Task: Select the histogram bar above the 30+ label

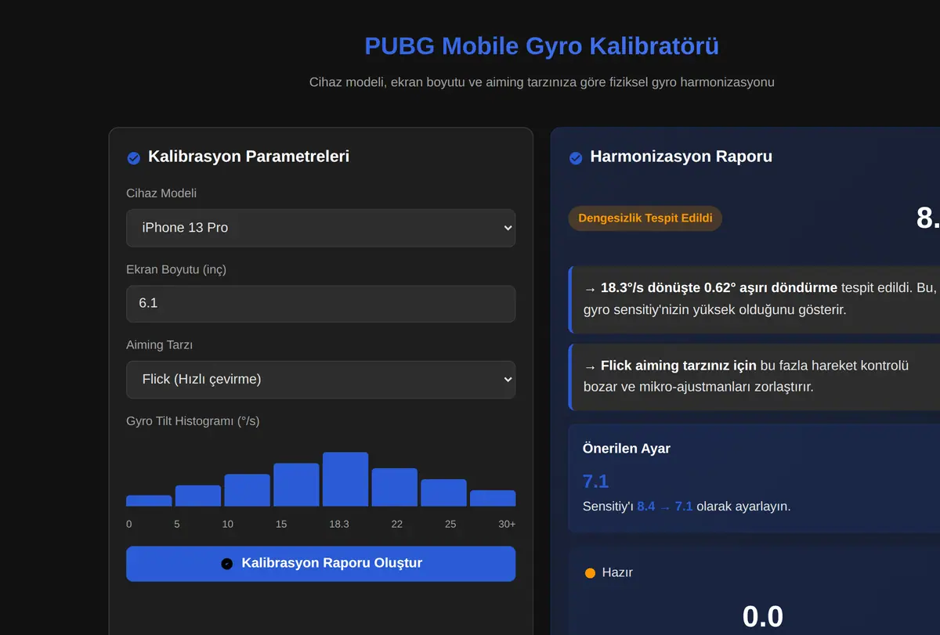Action: [x=493, y=498]
